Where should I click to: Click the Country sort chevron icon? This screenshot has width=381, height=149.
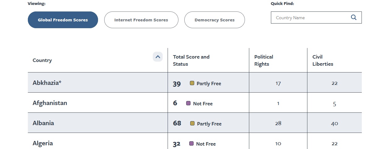[x=158, y=57]
